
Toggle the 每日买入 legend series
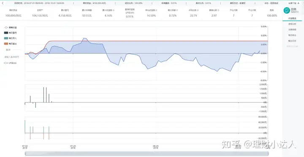tap(10, 38)
